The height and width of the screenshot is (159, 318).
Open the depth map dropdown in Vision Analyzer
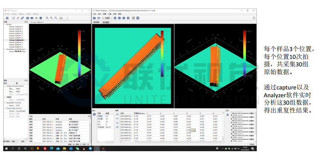pyautogui.click(x=107, y=18)
